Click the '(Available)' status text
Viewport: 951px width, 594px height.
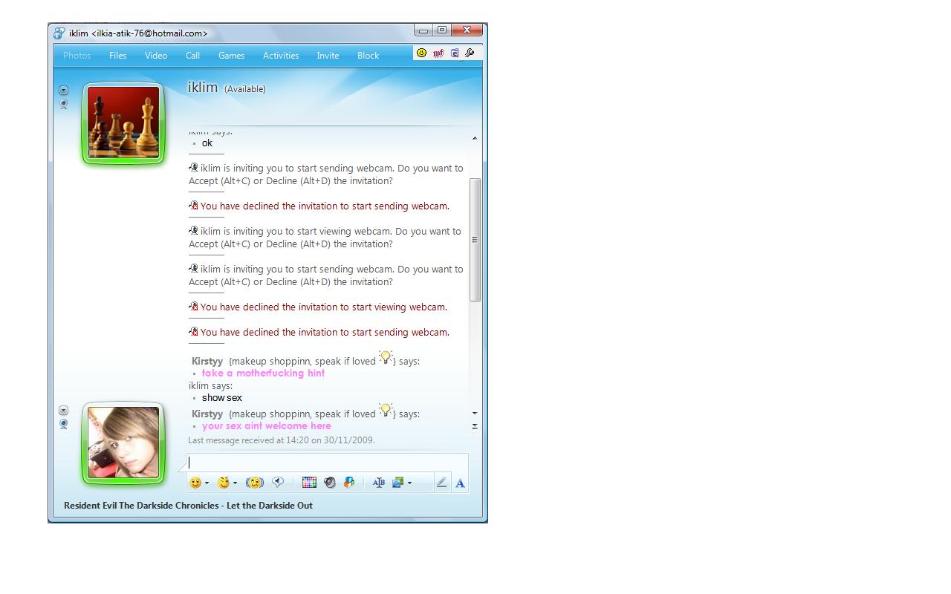coord(244,89)
